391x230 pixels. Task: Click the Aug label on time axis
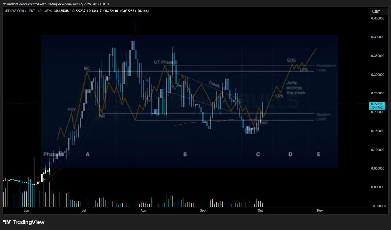click(x=143, y=211)
